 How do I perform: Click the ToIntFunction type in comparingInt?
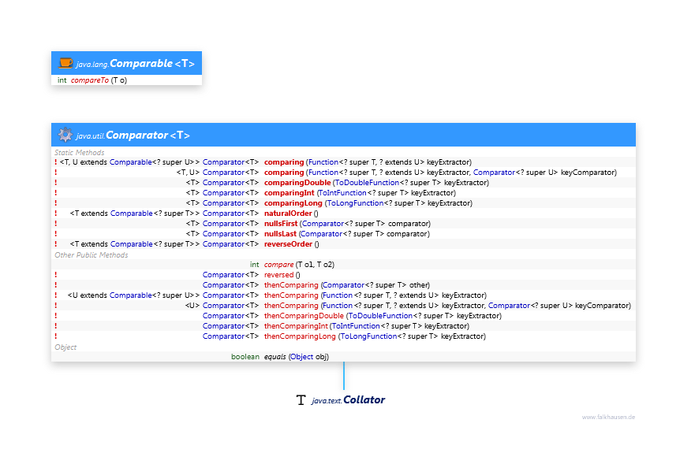[x=343, y=193]
